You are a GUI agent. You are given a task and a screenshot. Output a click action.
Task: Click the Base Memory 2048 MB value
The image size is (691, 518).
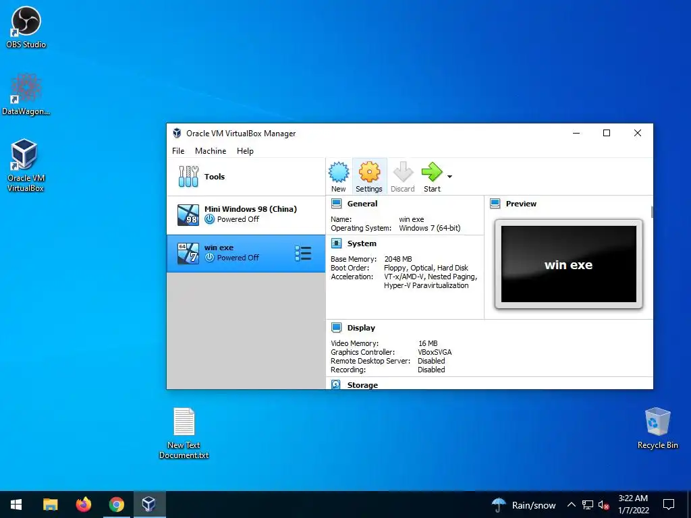click(398, 259)
